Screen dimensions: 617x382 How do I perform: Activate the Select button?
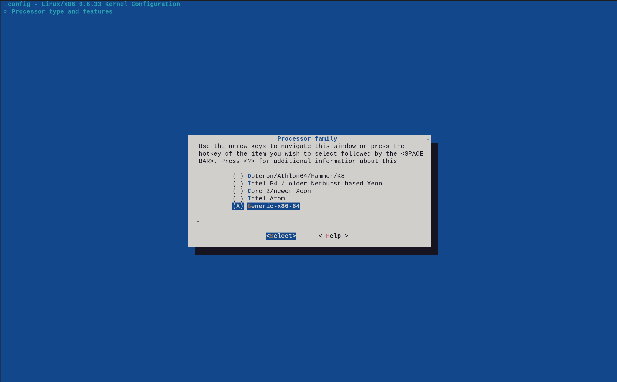pos(281,236)
